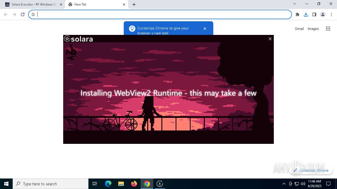This screenshot has height=189, width=337.
Task: Open the Chrome profile avatar menu
Action: 323,14
